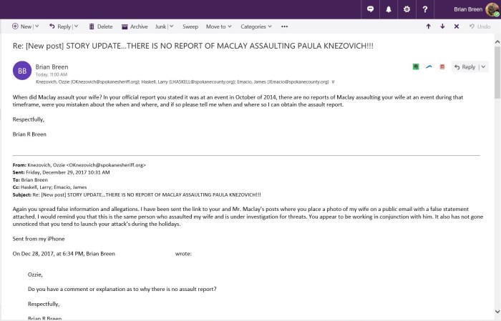
Task: Click 'Sent from my iPhone' text
Action: point(39,239)
